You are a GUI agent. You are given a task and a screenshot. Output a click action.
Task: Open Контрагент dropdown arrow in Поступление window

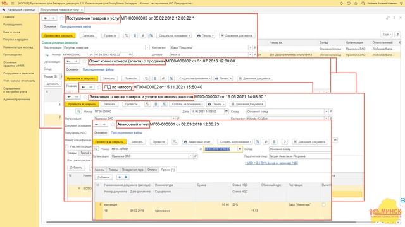(x=250, y=48)
